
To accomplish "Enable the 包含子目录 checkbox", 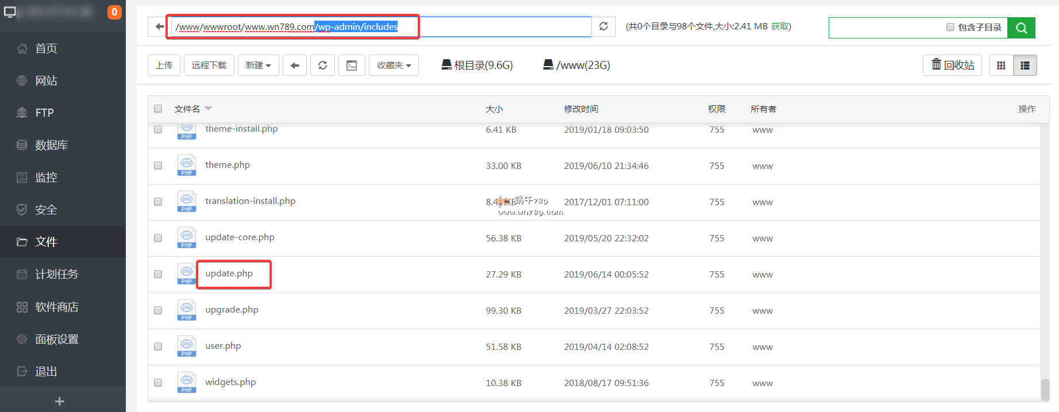I will (x=950, y=27).
